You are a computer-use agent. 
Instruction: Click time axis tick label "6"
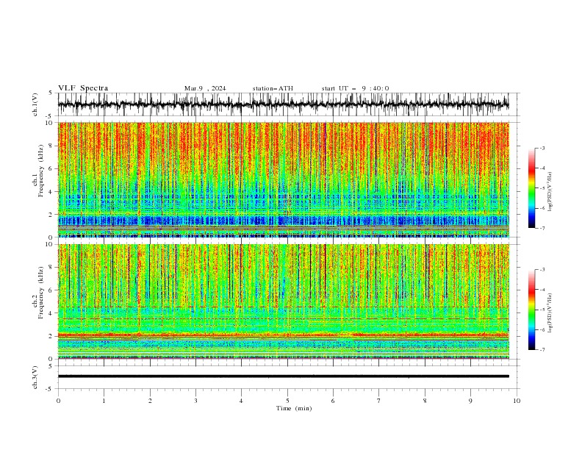coord(333,401)
